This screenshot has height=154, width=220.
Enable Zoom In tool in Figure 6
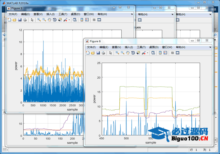pos(117,53)
